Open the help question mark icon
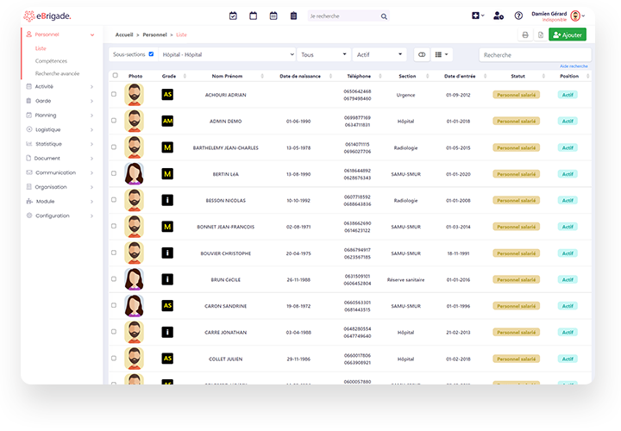 [x=518, y=16]
